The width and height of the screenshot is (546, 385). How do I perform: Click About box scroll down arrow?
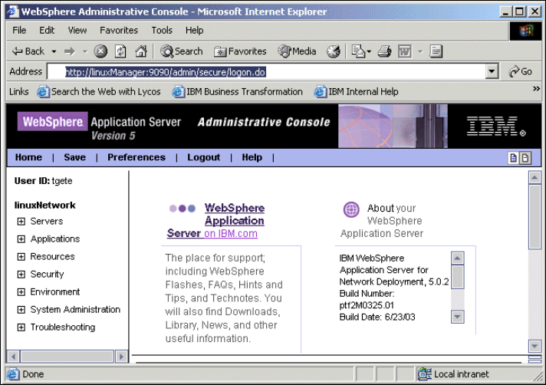[458, 317]
